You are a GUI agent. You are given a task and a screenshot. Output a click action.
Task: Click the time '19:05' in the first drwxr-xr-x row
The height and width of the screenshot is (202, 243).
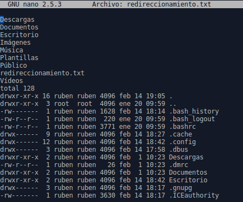click(x=156, y=96)
